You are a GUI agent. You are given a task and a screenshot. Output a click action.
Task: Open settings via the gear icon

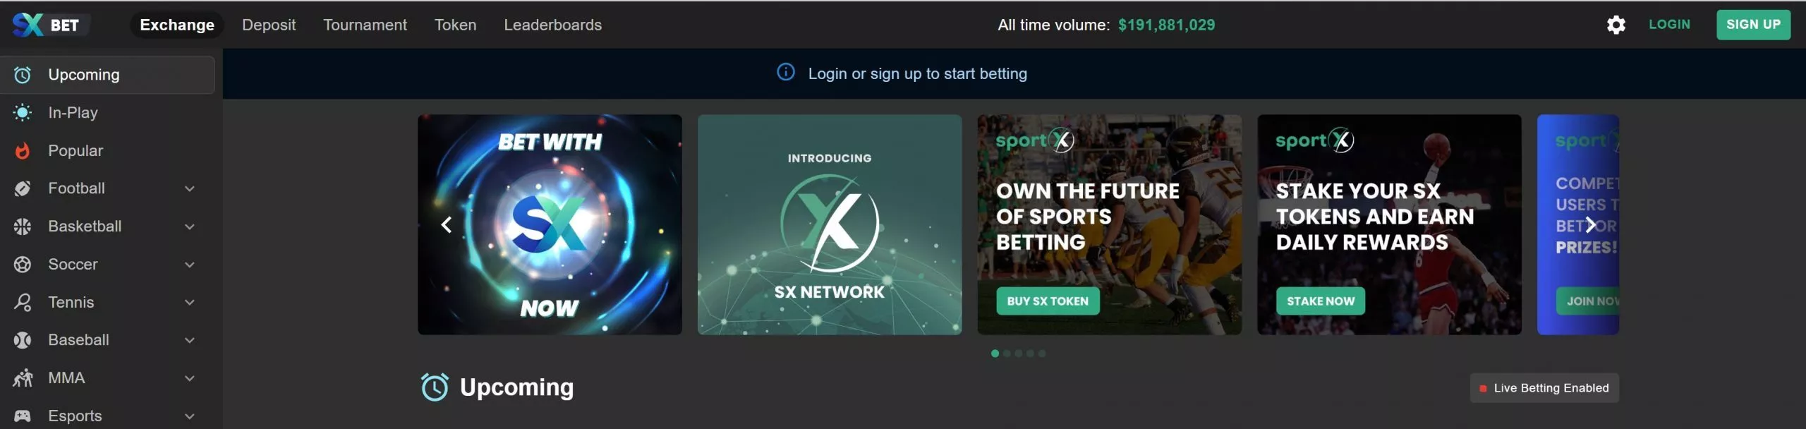point(1616,25)
